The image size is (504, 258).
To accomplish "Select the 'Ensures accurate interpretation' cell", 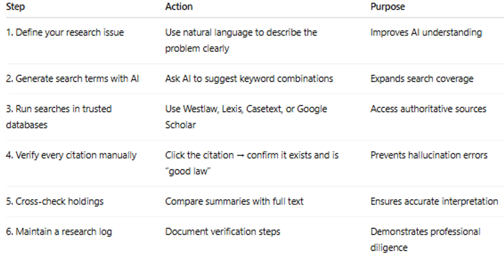I will (434, 201).
